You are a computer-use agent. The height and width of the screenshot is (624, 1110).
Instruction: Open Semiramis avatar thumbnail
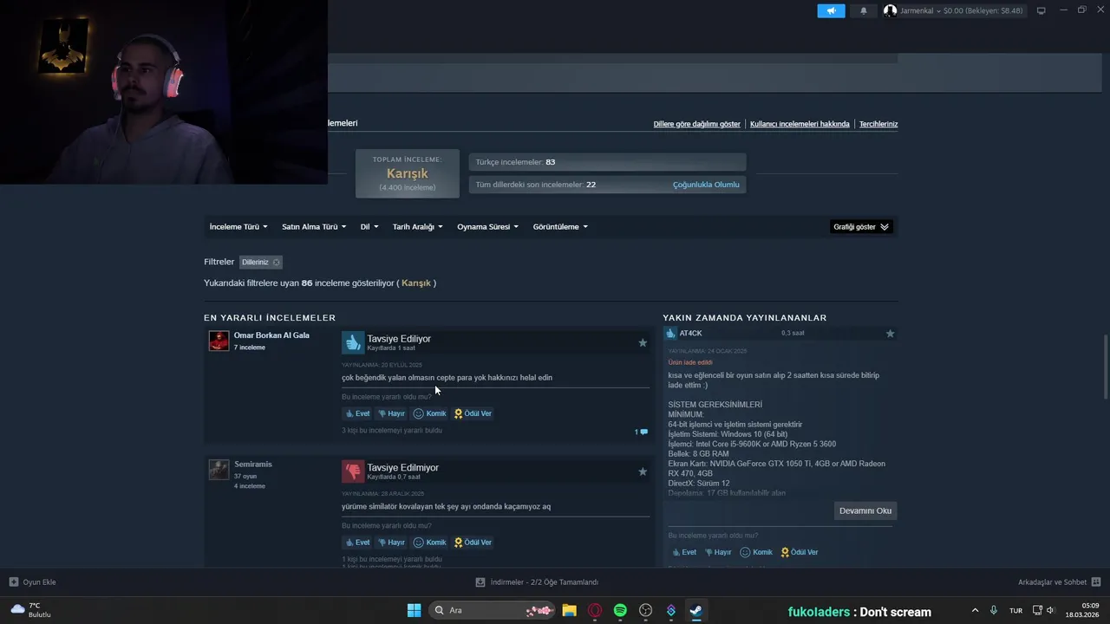219,470
